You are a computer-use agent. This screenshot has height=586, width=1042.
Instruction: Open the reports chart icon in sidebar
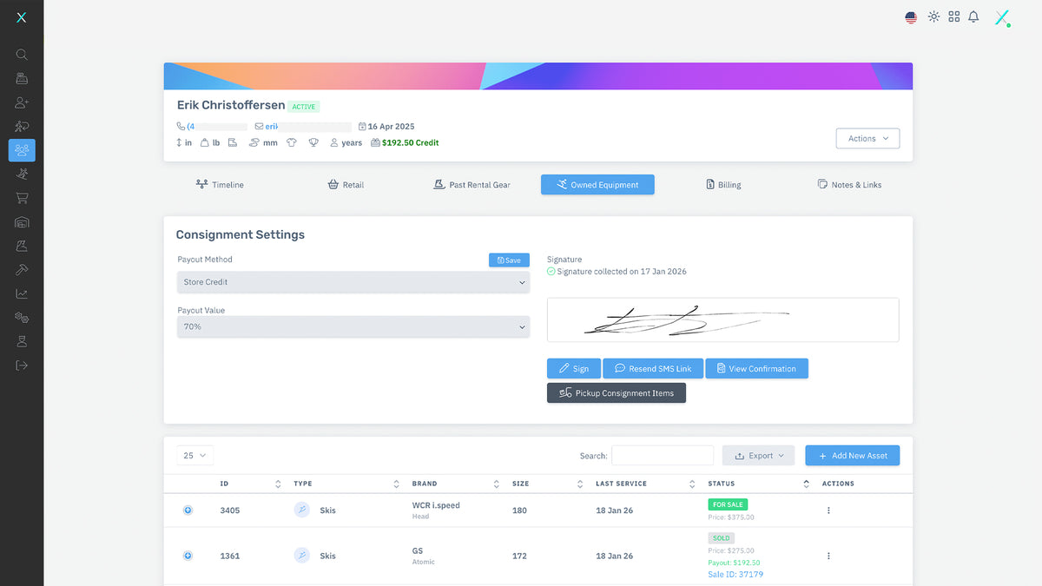click(x=22, y=294)
